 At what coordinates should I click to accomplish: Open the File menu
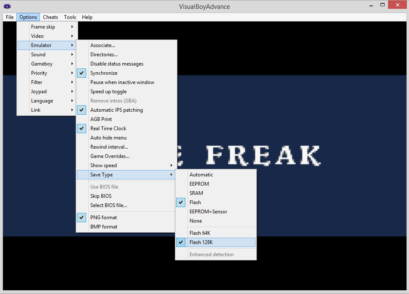click(x=10, y=17)
